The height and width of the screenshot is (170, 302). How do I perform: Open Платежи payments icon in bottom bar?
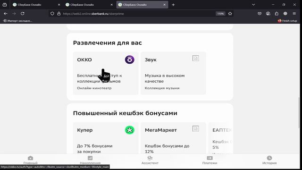coord(210,158)
